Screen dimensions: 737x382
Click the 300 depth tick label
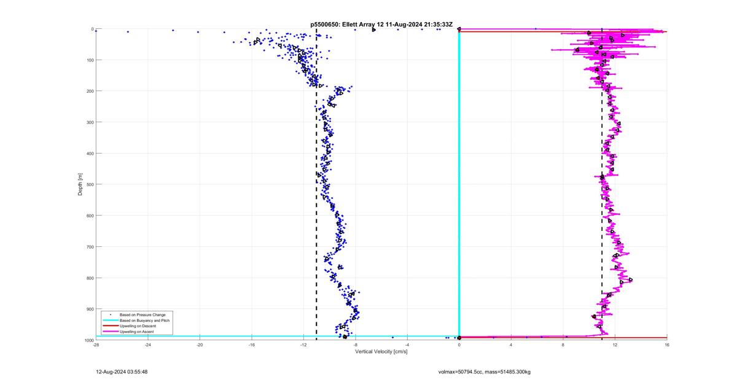pos(90,122)
